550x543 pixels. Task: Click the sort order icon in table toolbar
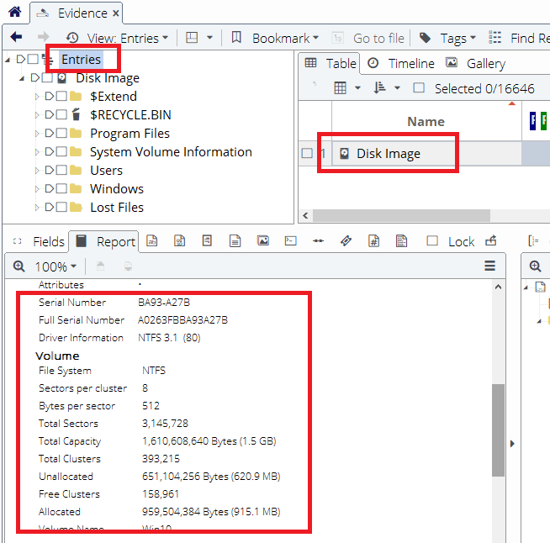coord(379,88)
